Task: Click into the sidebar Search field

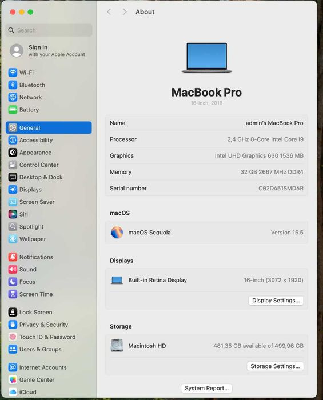Action: (49, 30)
